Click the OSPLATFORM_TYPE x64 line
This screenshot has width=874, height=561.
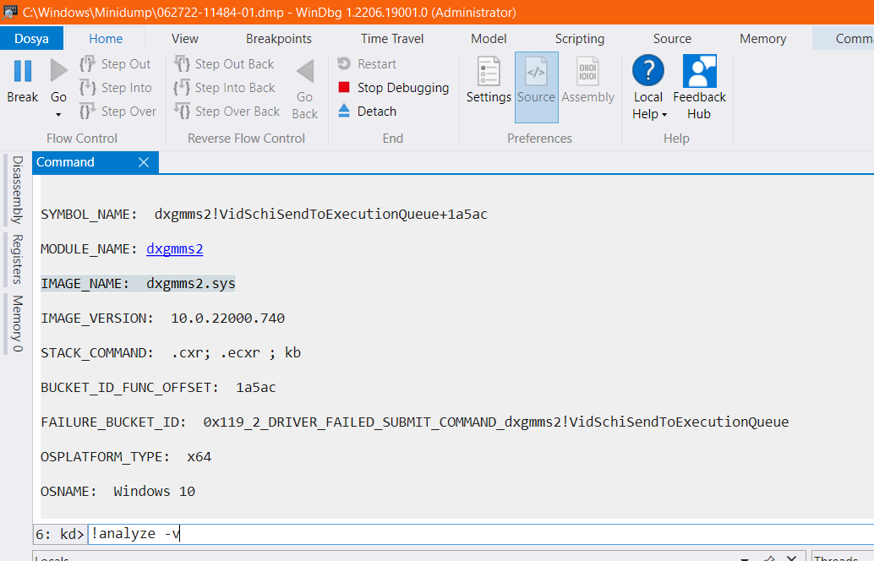click(126, 457)
